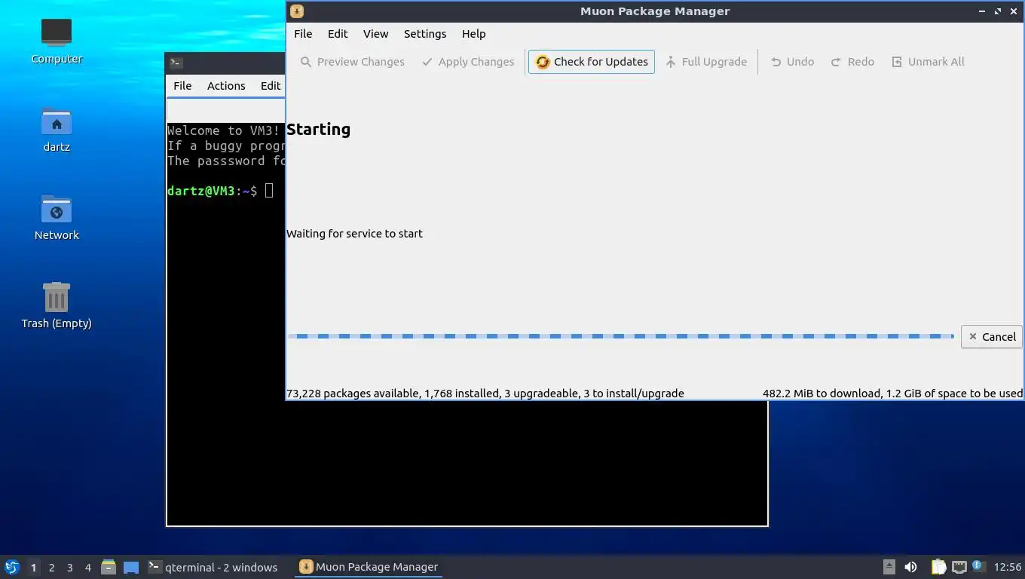The image size is (1025, 579).
Task: Open the terminal Edit menu
Action: (271, 86)
